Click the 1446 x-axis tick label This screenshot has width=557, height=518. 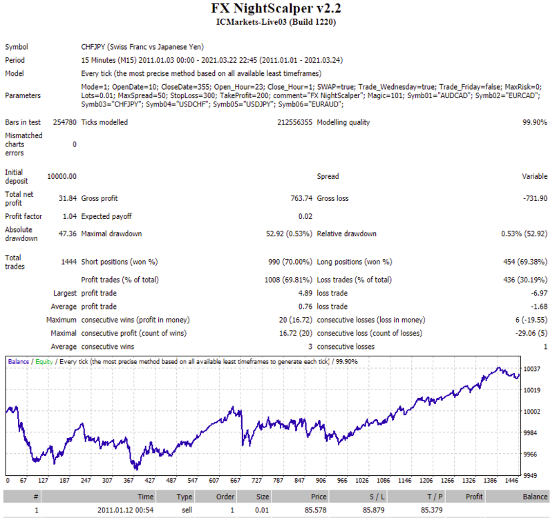[x=511, y=481]
